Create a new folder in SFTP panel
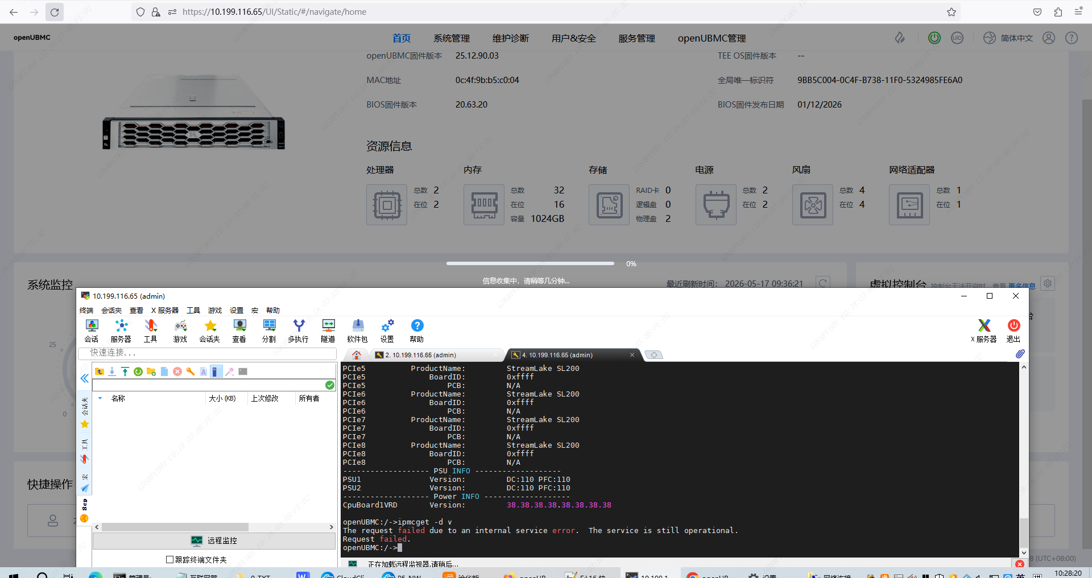Image resolution: width=1092 pixels, height=578 pixels. [151, 371]
